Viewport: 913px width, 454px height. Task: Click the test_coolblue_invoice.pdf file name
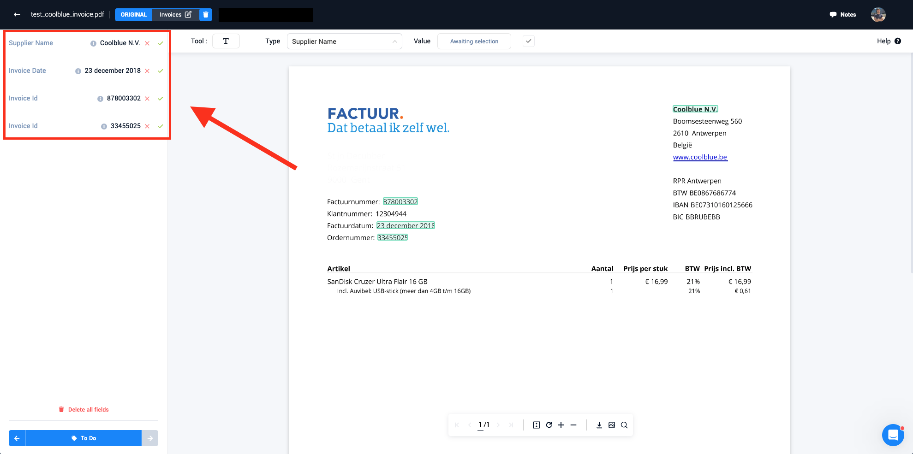tap(67, 14)
